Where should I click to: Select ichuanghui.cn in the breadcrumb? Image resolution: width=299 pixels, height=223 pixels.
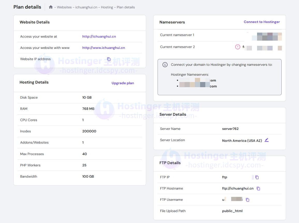point(86,7)
